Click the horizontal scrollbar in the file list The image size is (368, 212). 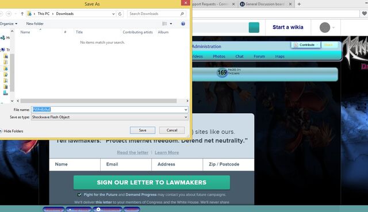point(98,101)
